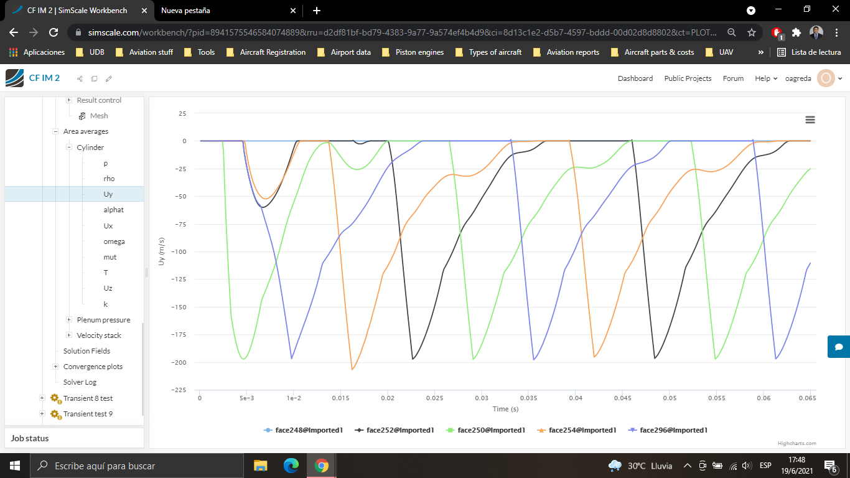Expand the Convergence plots node
Viewport: 850px width, 478px height.
tap(55, 367)
